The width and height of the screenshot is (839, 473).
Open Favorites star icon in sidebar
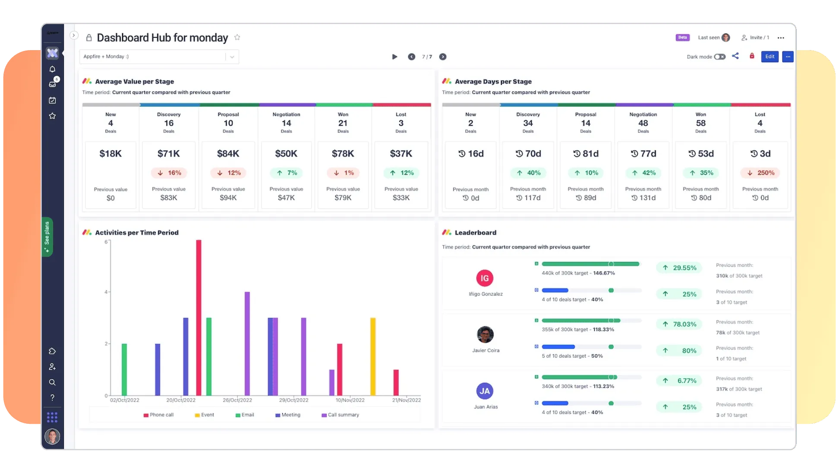point(52,116)
